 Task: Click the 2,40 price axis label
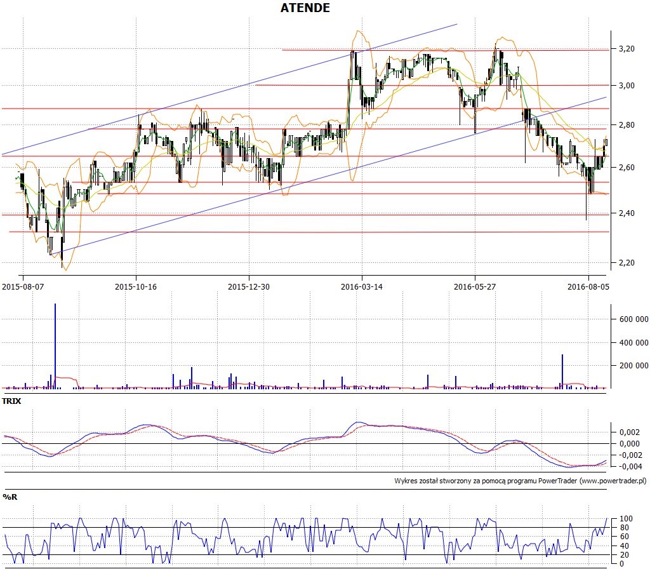click(x=627, y=213)
